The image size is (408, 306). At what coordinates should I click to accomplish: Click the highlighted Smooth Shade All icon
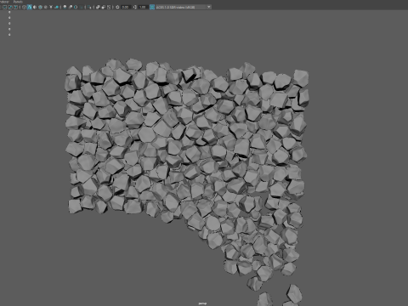[x=30, y=7]
